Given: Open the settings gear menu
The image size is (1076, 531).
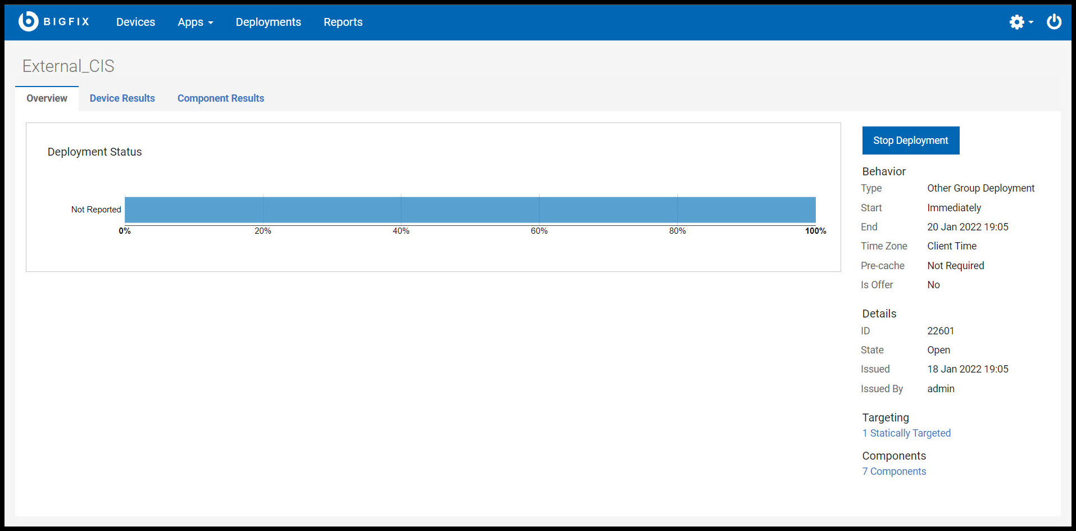Looking at the screenshot, I should pyautogui.click(x=1016, y=22).
